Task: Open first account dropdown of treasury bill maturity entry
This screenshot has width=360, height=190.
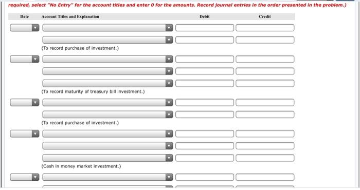Action: (107, 59)
